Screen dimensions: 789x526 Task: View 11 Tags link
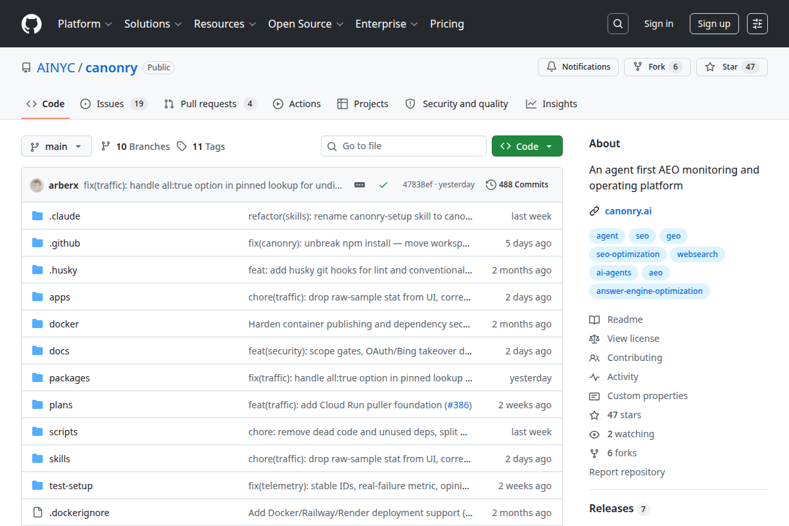pos(201,147)
